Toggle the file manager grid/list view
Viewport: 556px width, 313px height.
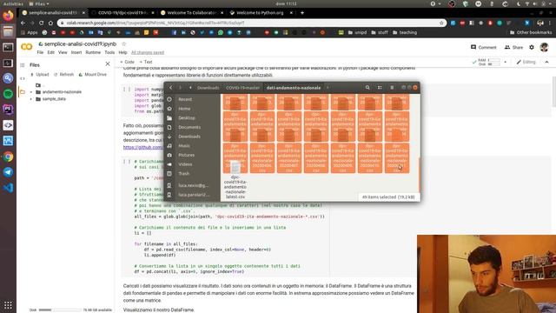pos(380,88)
